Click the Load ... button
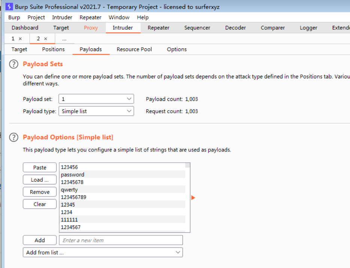350x268 pixels. pyautogui.click(x=40, y=180)
